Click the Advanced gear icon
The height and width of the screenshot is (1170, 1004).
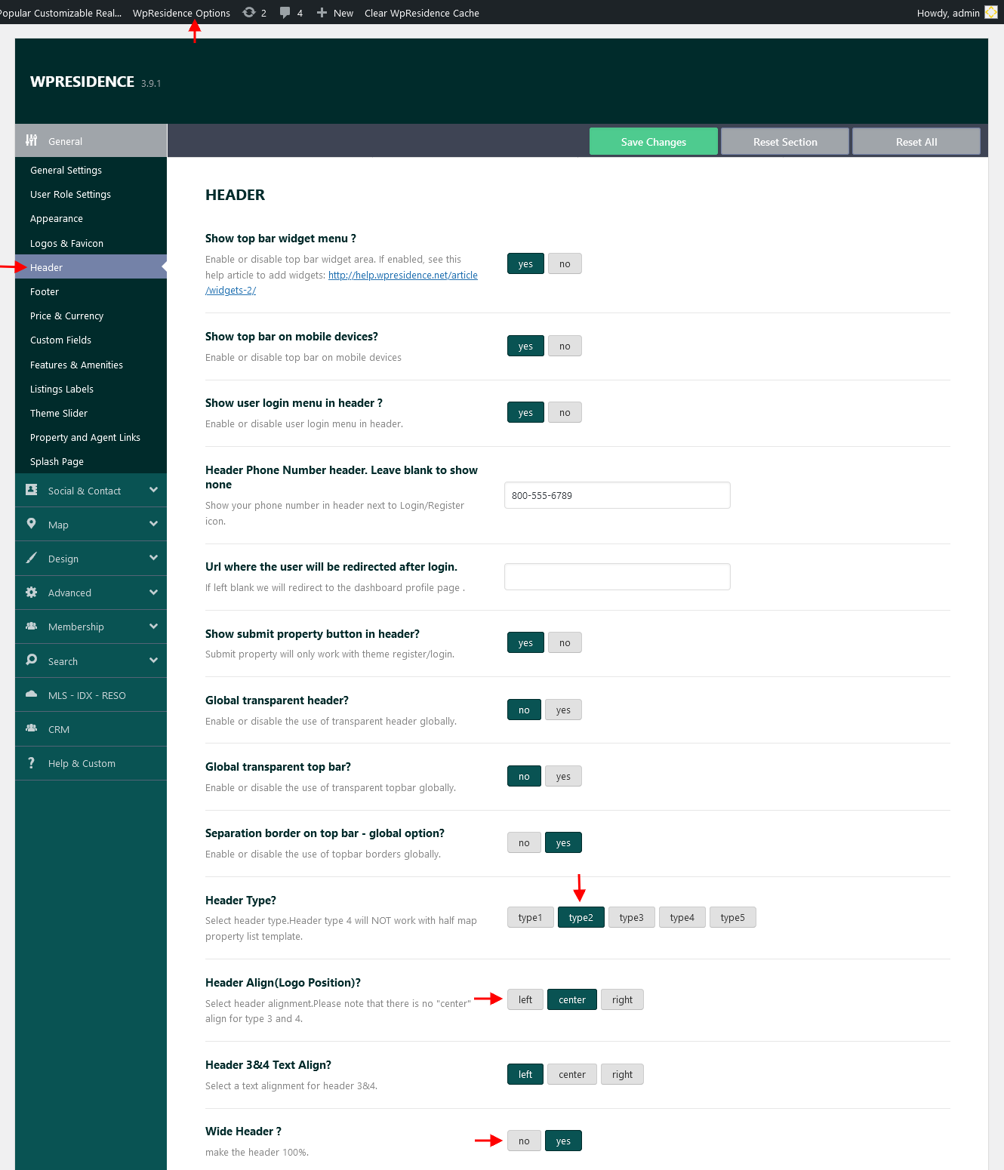coord(31,593)
